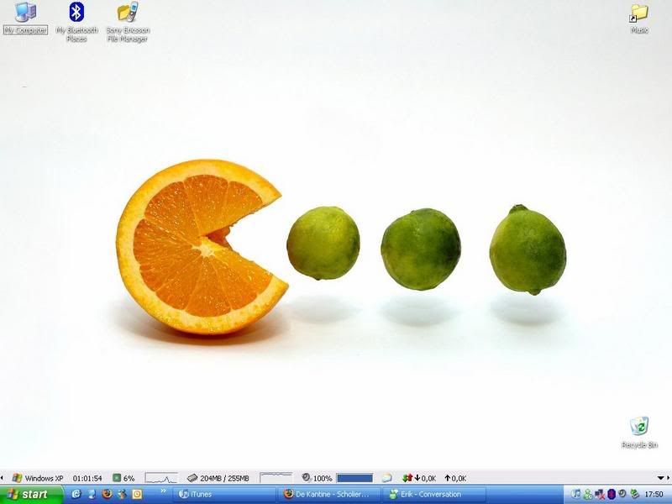Screen dimensions: 672x504
Task: Launch the orange clock Quick Launch icon
Action: pos(137,494)
